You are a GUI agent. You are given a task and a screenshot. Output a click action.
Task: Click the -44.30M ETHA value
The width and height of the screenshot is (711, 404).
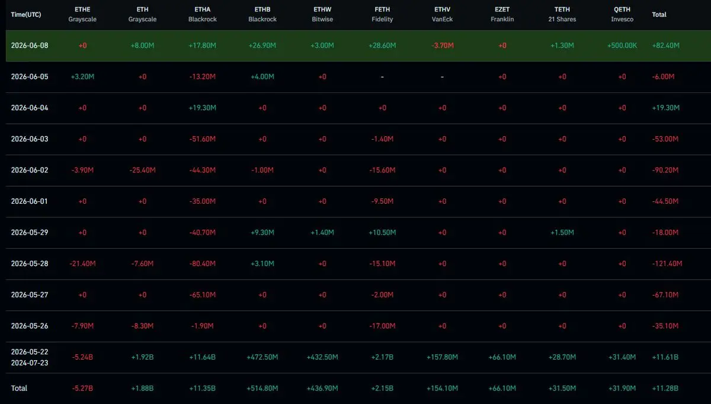203,170
